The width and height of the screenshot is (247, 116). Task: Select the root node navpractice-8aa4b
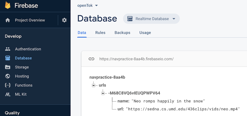click(x=107, y=77)
